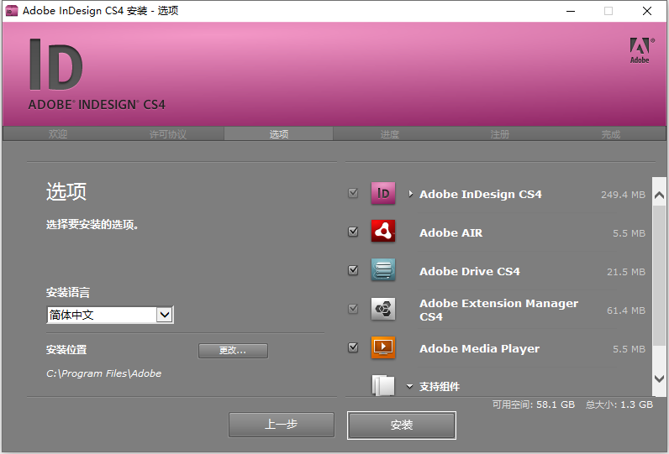The image size is (669, 454).
Task: Click the 简体中文 language combo box
Action: [109, 316]
